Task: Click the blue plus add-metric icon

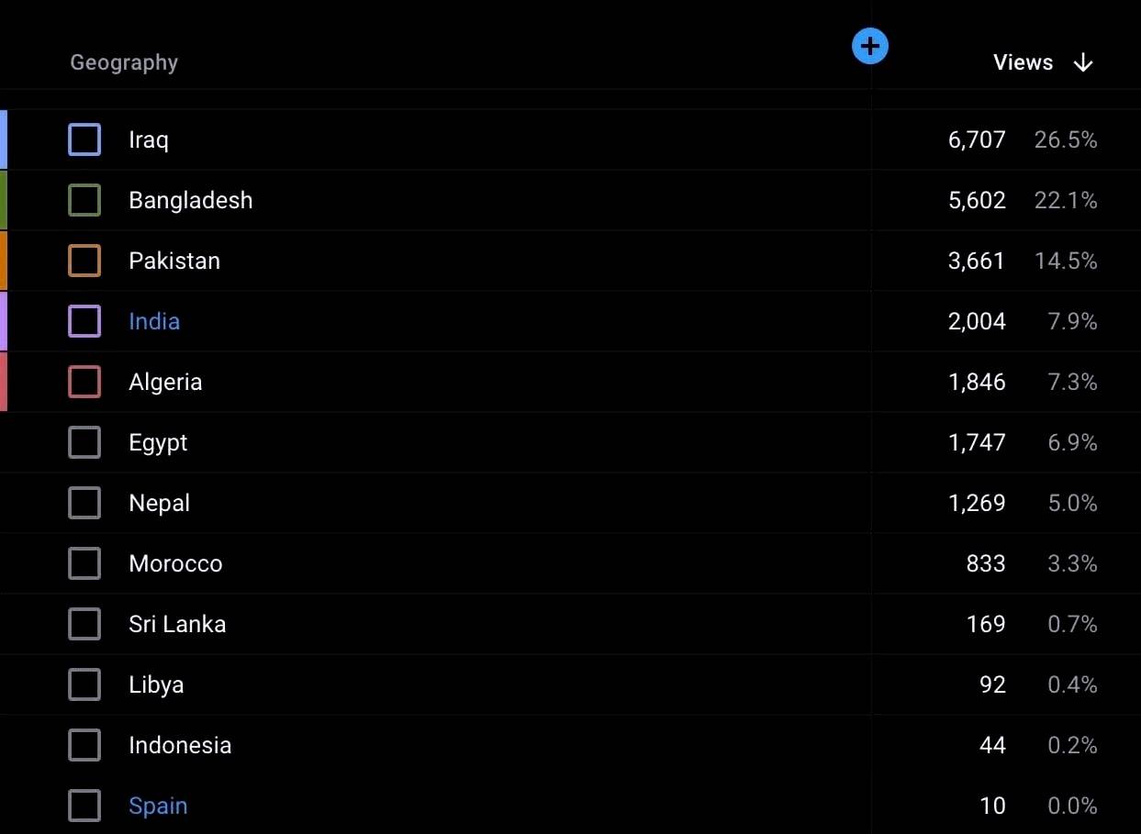Action: (869, 46)
